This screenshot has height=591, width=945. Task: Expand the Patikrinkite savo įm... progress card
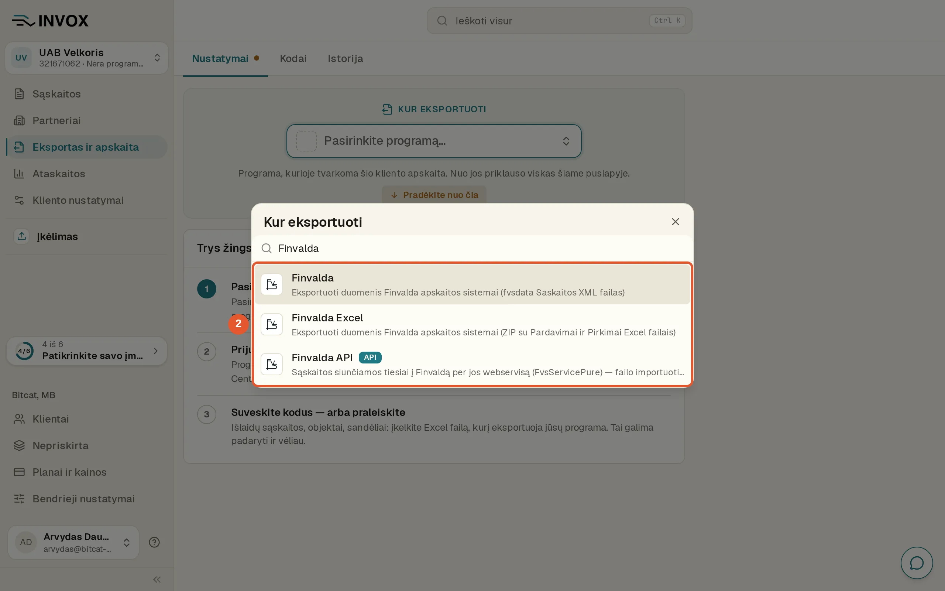(87, 351)
